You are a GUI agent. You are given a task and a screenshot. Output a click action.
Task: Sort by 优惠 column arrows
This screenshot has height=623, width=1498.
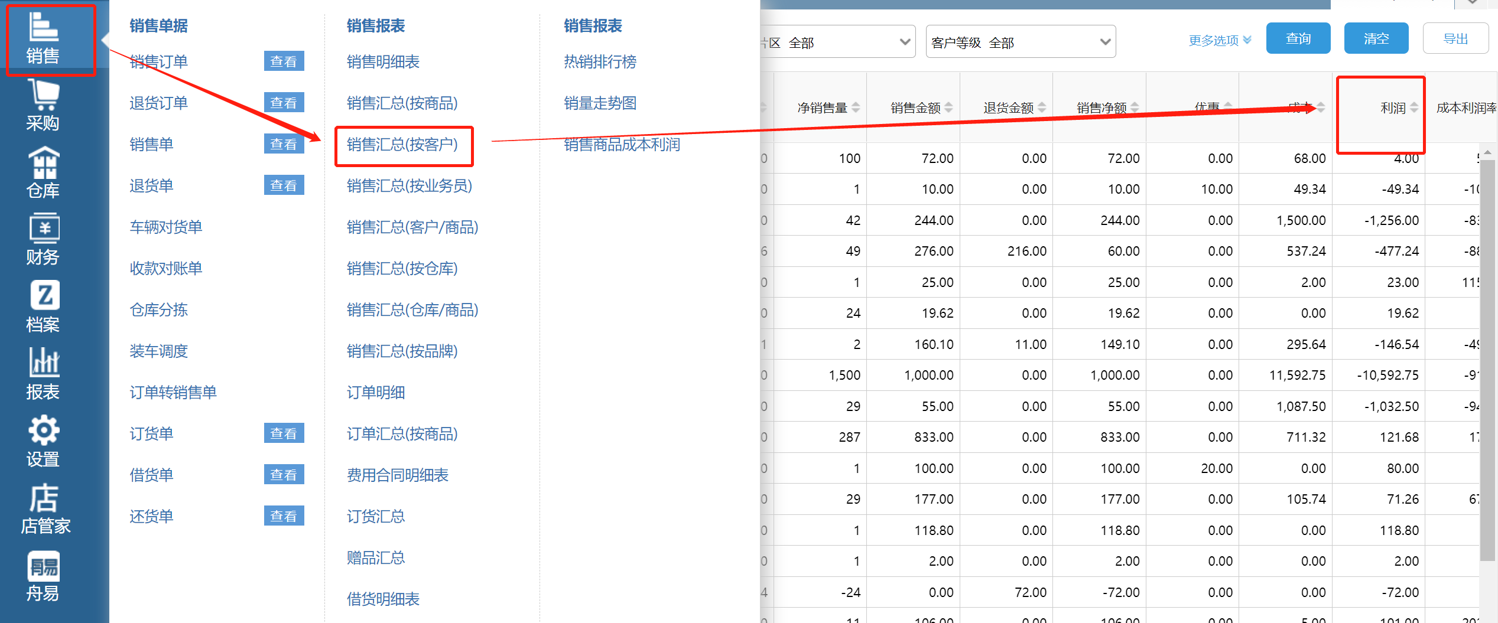coord(1228,107)
